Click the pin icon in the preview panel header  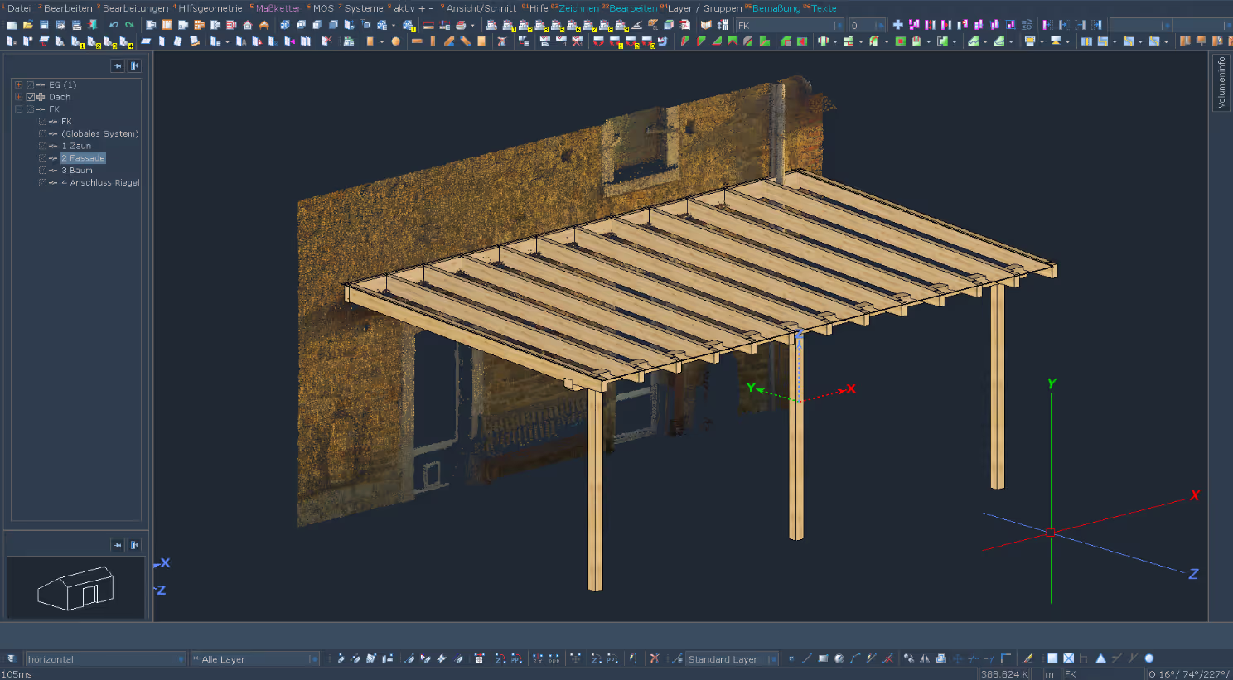click(x=118, y=545)
